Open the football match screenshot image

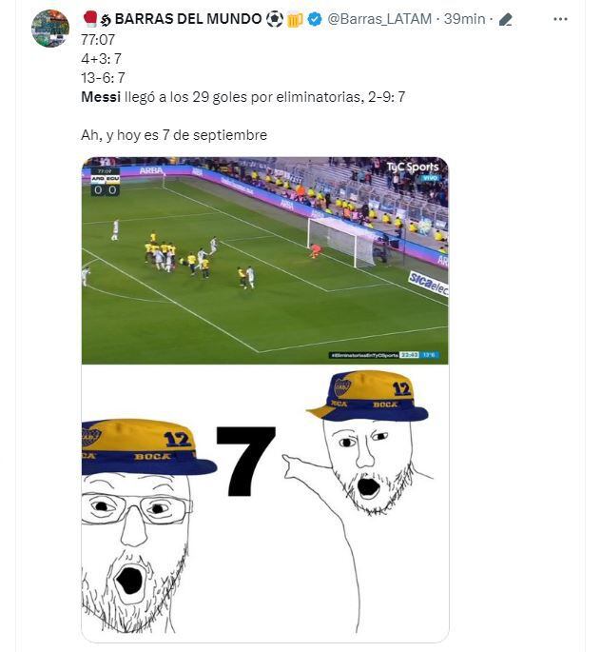click(x=264, y=260)
